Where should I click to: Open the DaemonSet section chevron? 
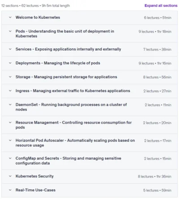[x=10, y=105]
